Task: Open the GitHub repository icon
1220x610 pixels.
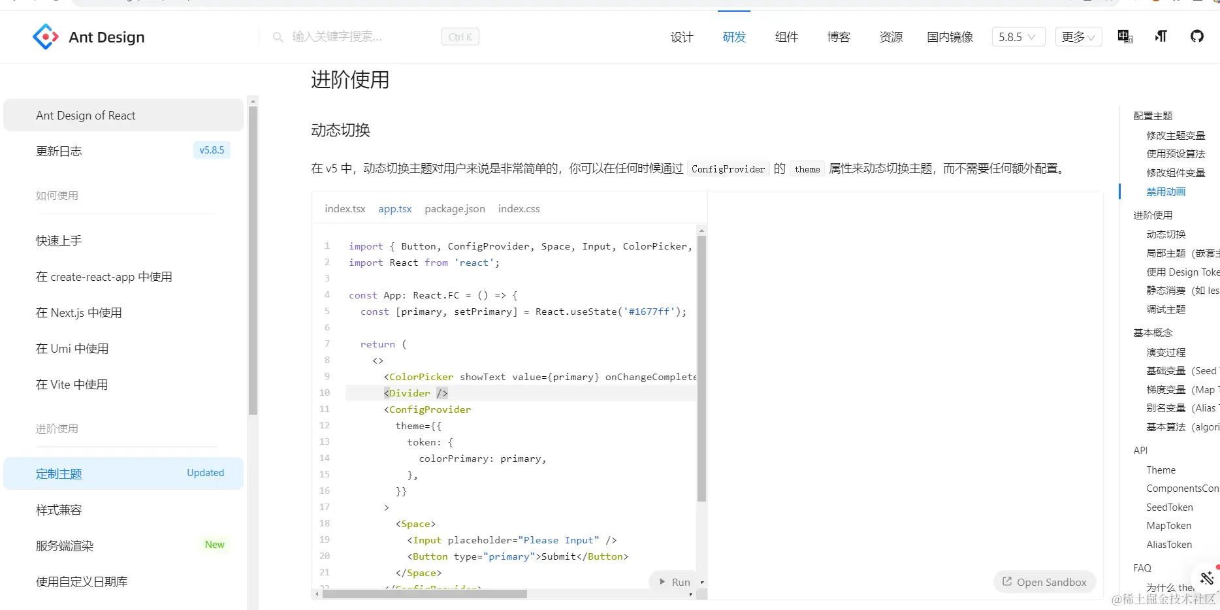Action: click(1197, 36)
